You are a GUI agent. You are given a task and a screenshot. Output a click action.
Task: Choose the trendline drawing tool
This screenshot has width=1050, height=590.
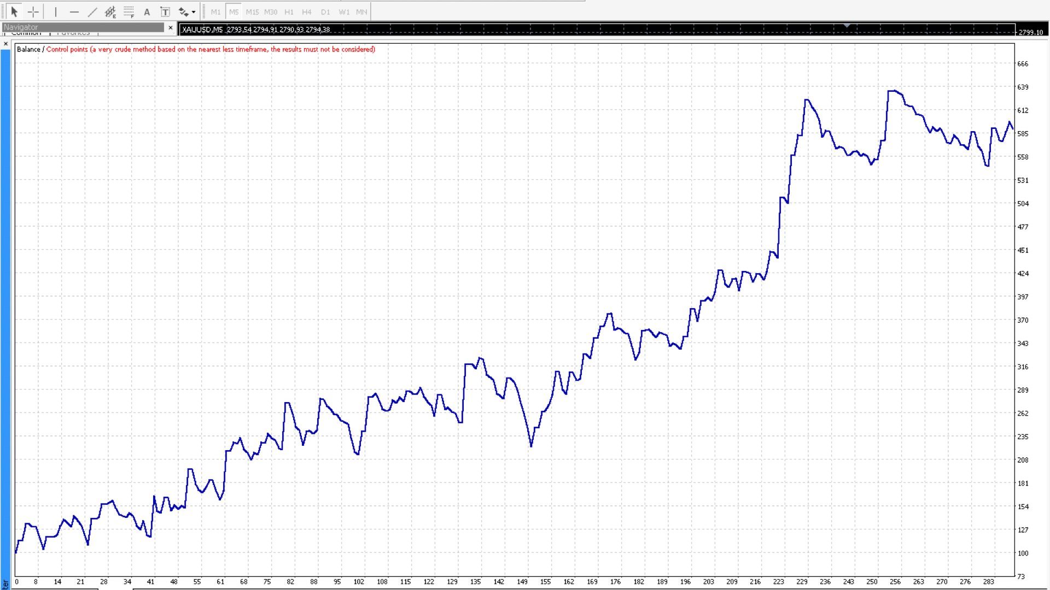tap(92, 11)
